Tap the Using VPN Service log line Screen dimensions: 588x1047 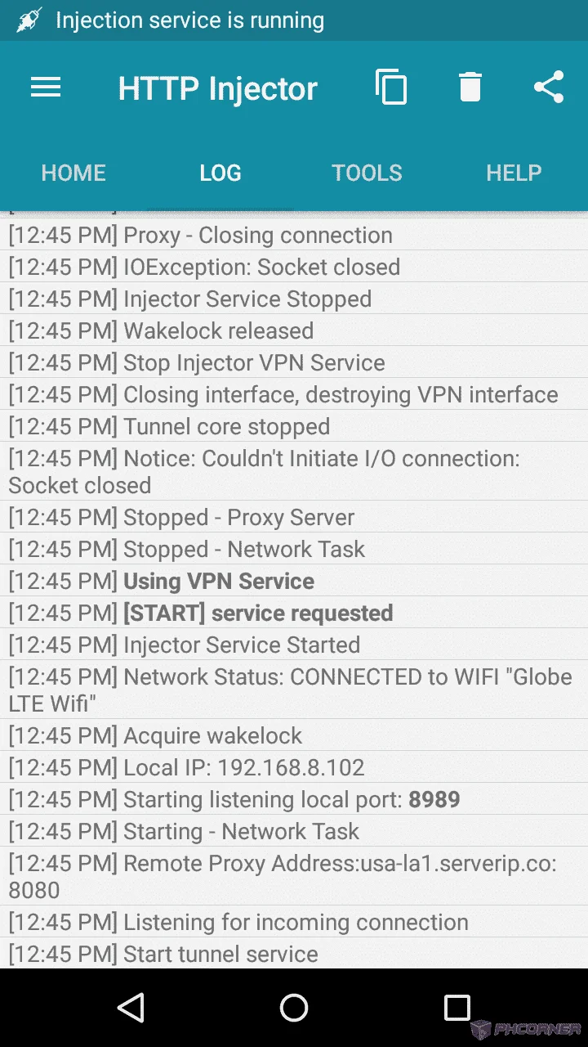[294, 581]
